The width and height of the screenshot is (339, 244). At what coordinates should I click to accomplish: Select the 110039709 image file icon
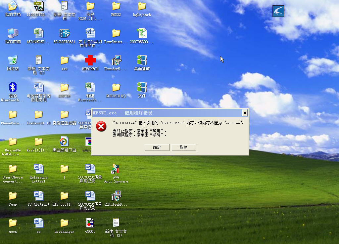(x=38, y=9)
